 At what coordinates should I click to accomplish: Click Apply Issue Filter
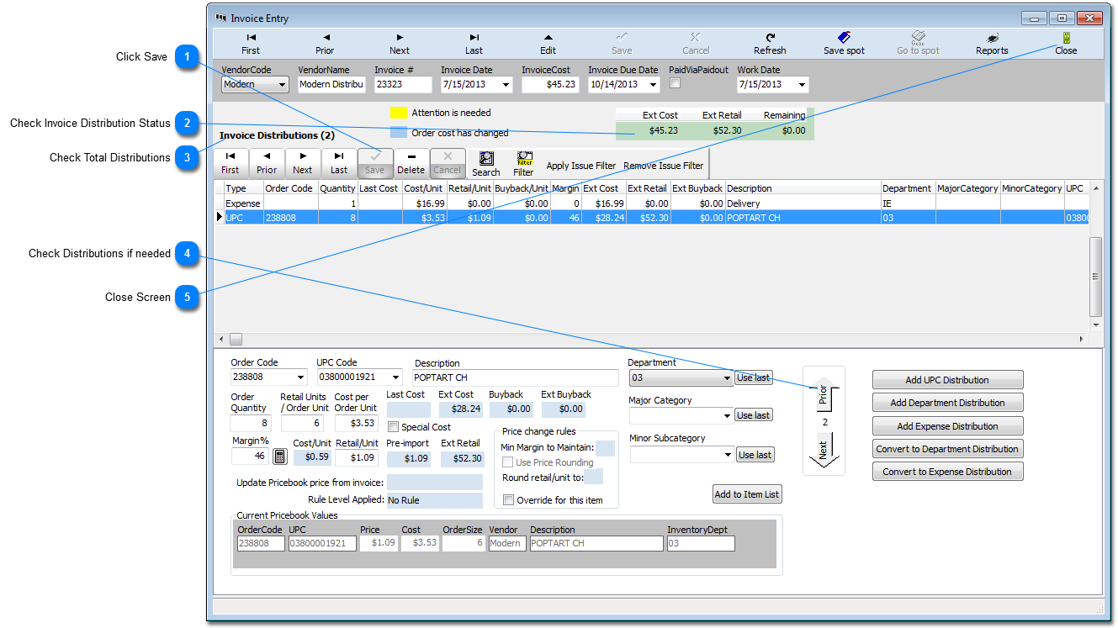(x=580, y=165)
